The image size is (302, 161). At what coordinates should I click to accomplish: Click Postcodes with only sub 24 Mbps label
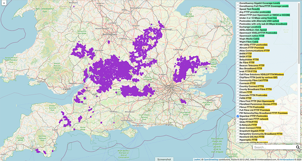[263, 24]
